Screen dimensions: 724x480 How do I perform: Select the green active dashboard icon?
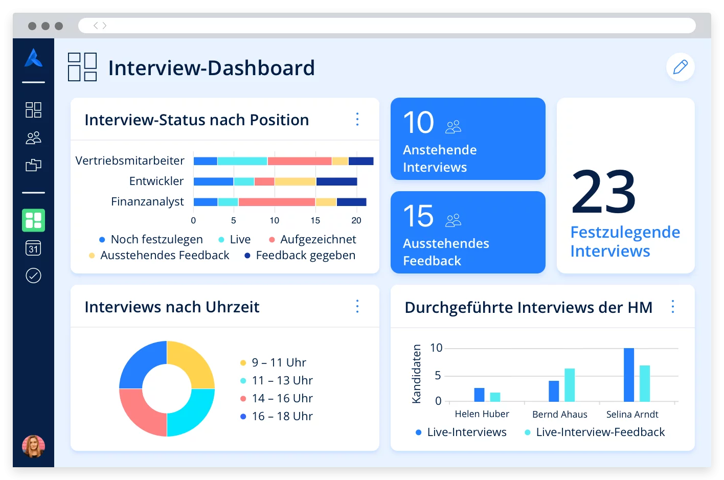pos(33,220)
